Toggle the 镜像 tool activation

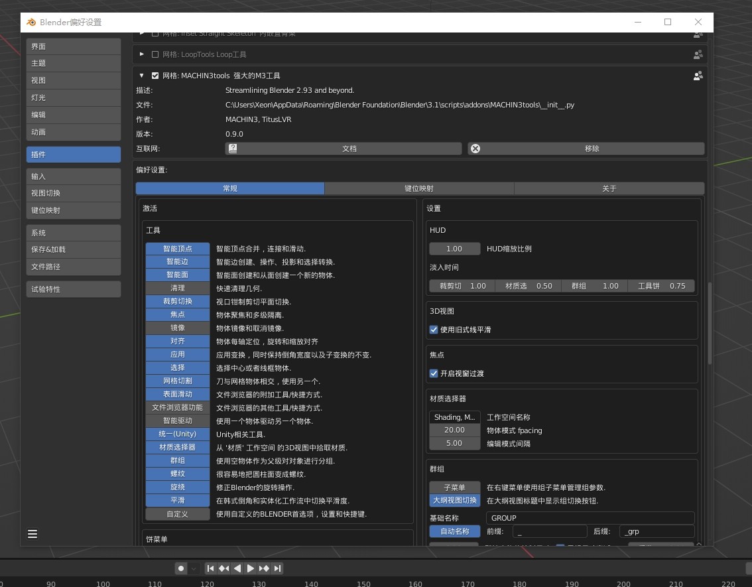(178, 328)
